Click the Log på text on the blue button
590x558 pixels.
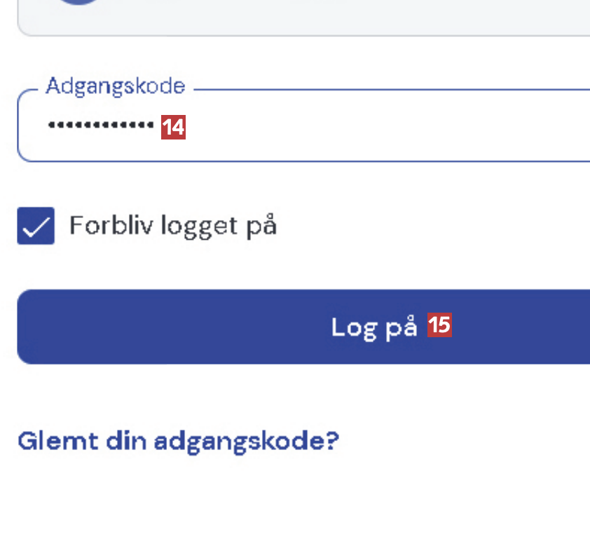pos(374,327)
